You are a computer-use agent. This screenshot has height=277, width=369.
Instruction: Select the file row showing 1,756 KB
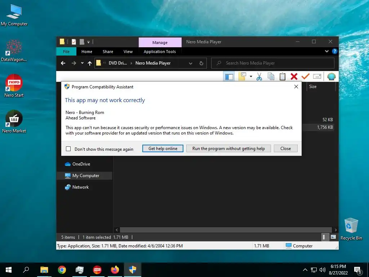[318, 127]
